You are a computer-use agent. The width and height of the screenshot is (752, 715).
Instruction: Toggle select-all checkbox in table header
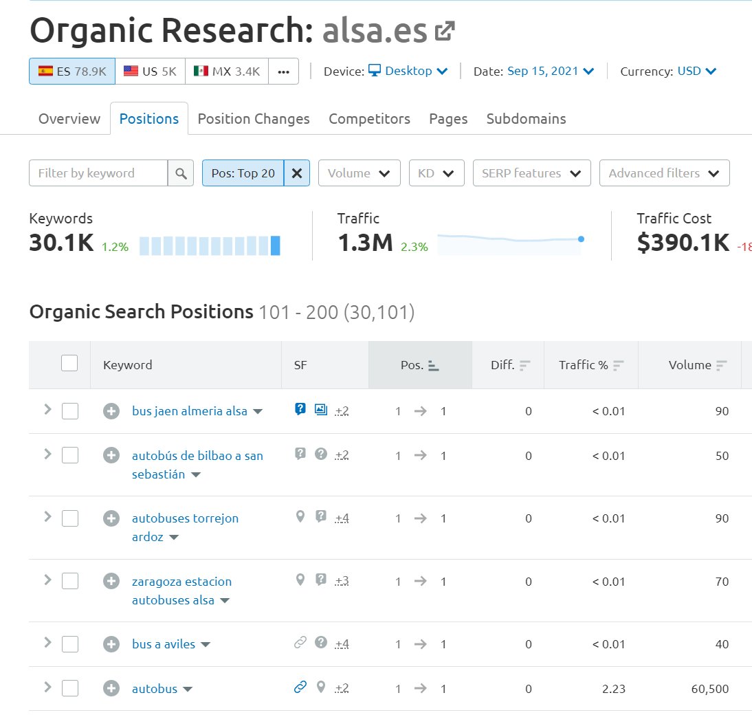(69, 363)
